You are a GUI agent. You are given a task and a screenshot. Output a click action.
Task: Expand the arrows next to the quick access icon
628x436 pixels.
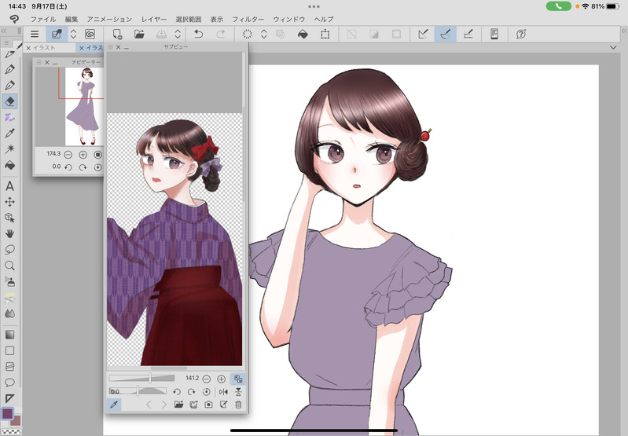pyautogui.click(x=73, y=34)
